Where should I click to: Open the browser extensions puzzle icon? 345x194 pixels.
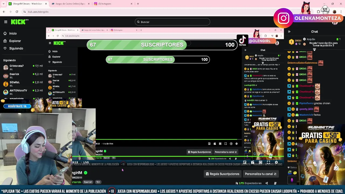click(318, 12)
